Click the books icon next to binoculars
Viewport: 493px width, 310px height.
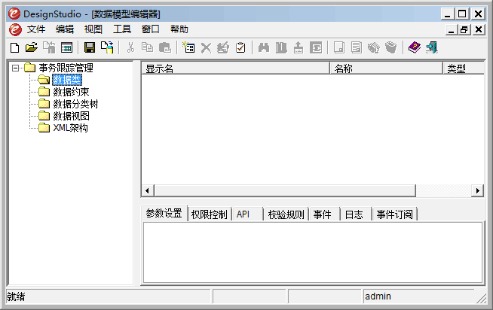tap(281, 47)
